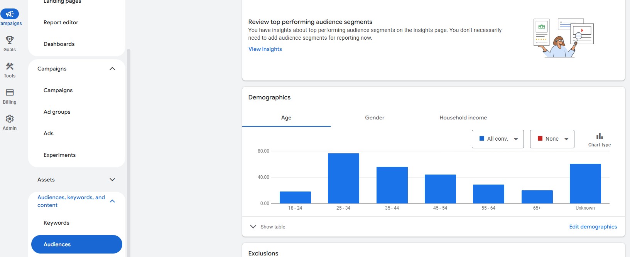Click the 80.00 axis label

[263, 151]
